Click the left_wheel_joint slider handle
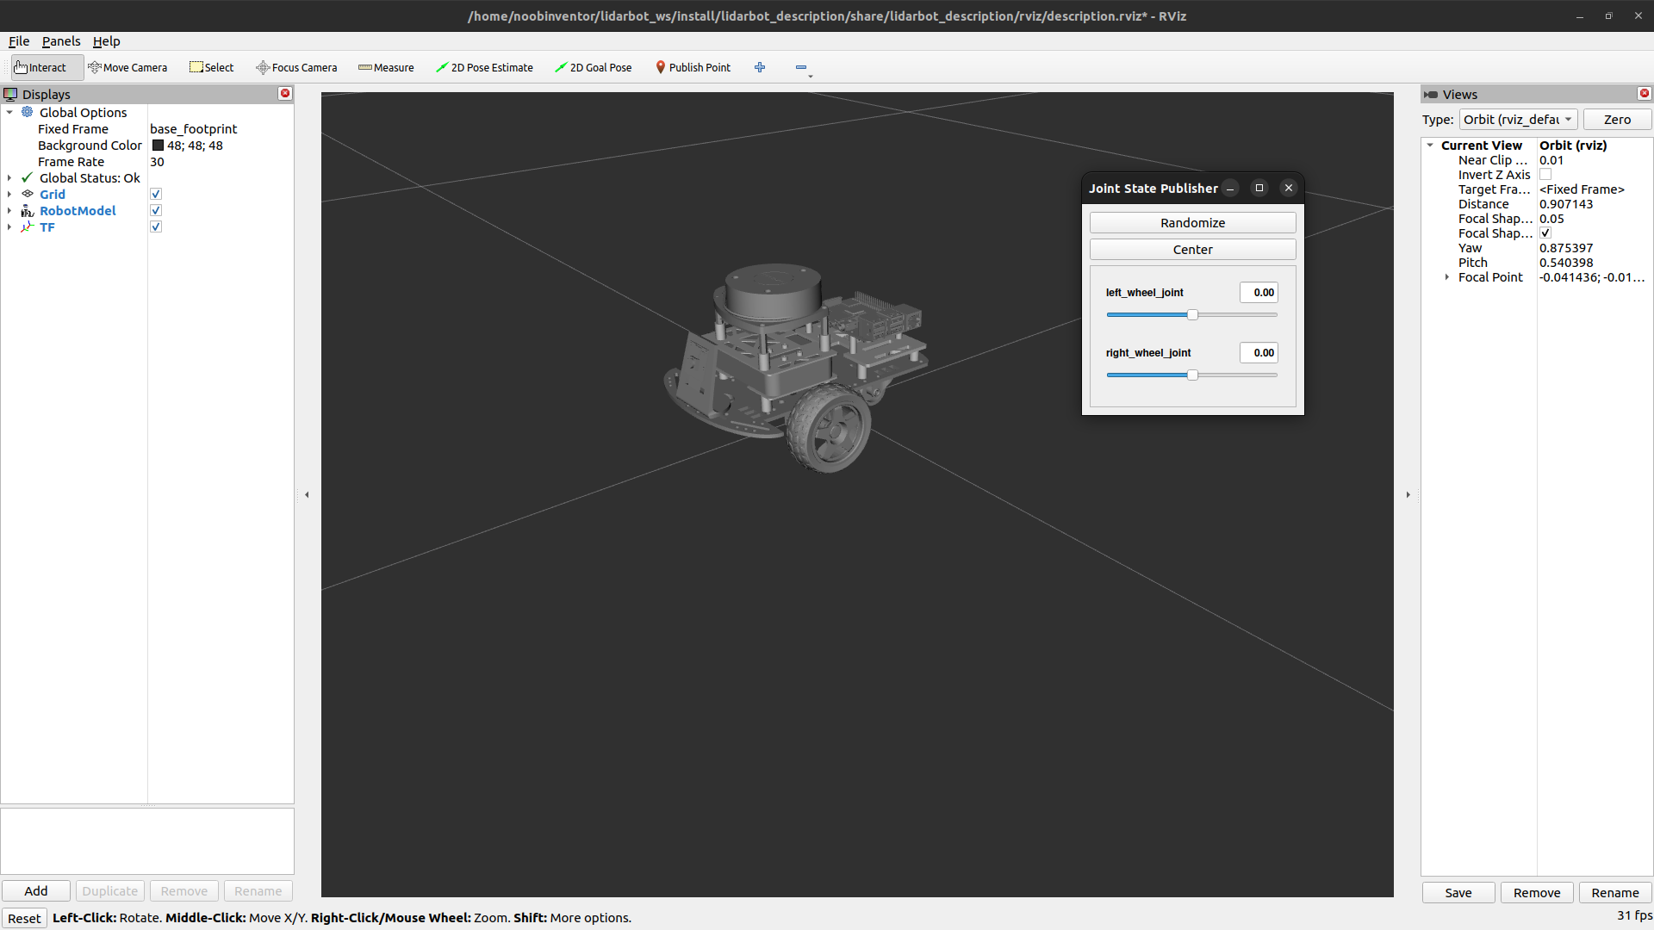Viewport: 1654px width, 930px height. (1192, 315)
